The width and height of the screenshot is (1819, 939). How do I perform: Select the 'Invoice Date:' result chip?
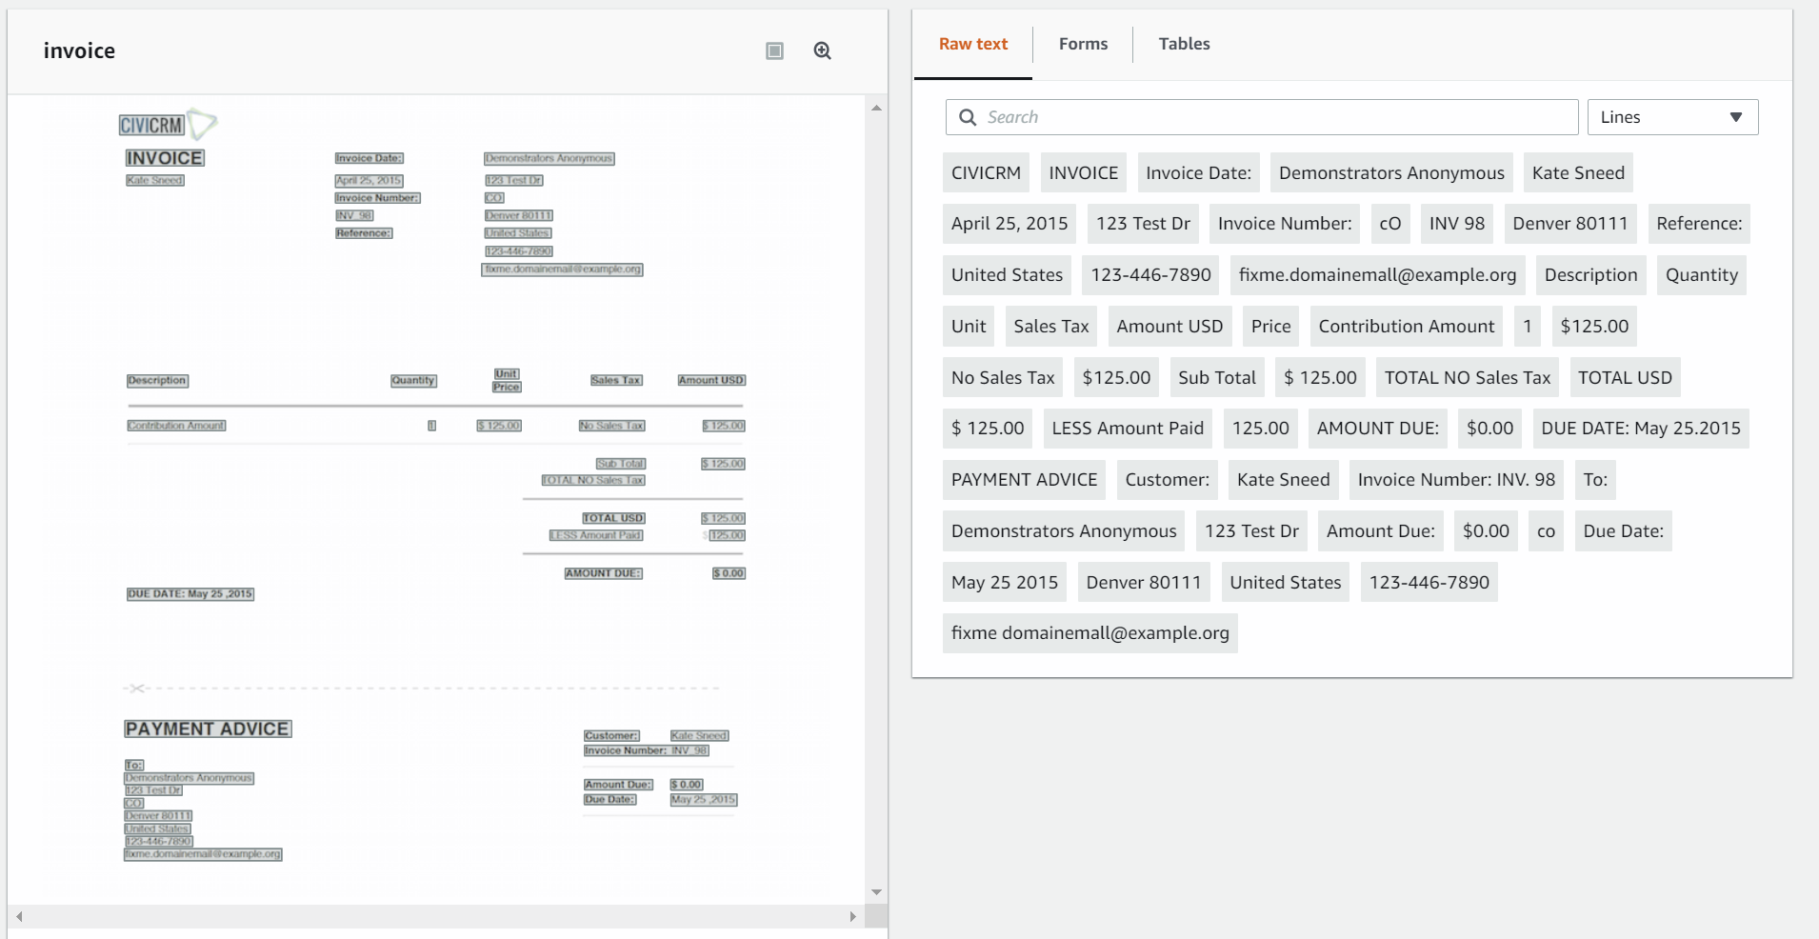tap(1198, 173)
